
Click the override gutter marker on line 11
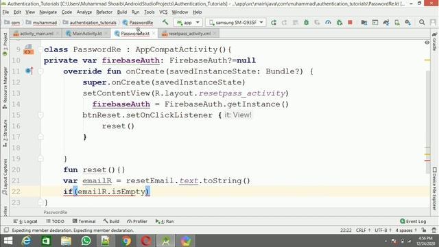coord(29,71)
